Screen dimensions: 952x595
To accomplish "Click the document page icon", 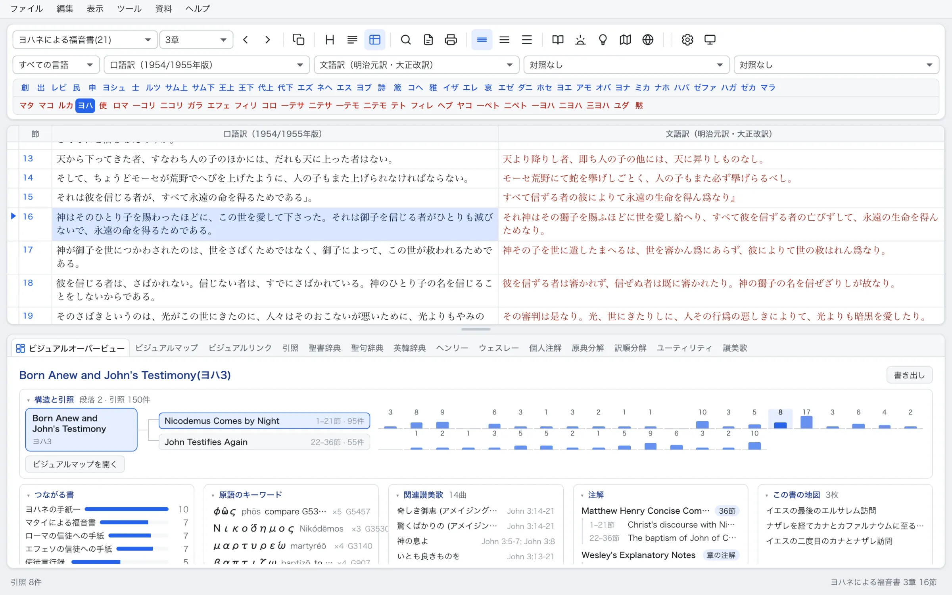I will tap(428, 40).
